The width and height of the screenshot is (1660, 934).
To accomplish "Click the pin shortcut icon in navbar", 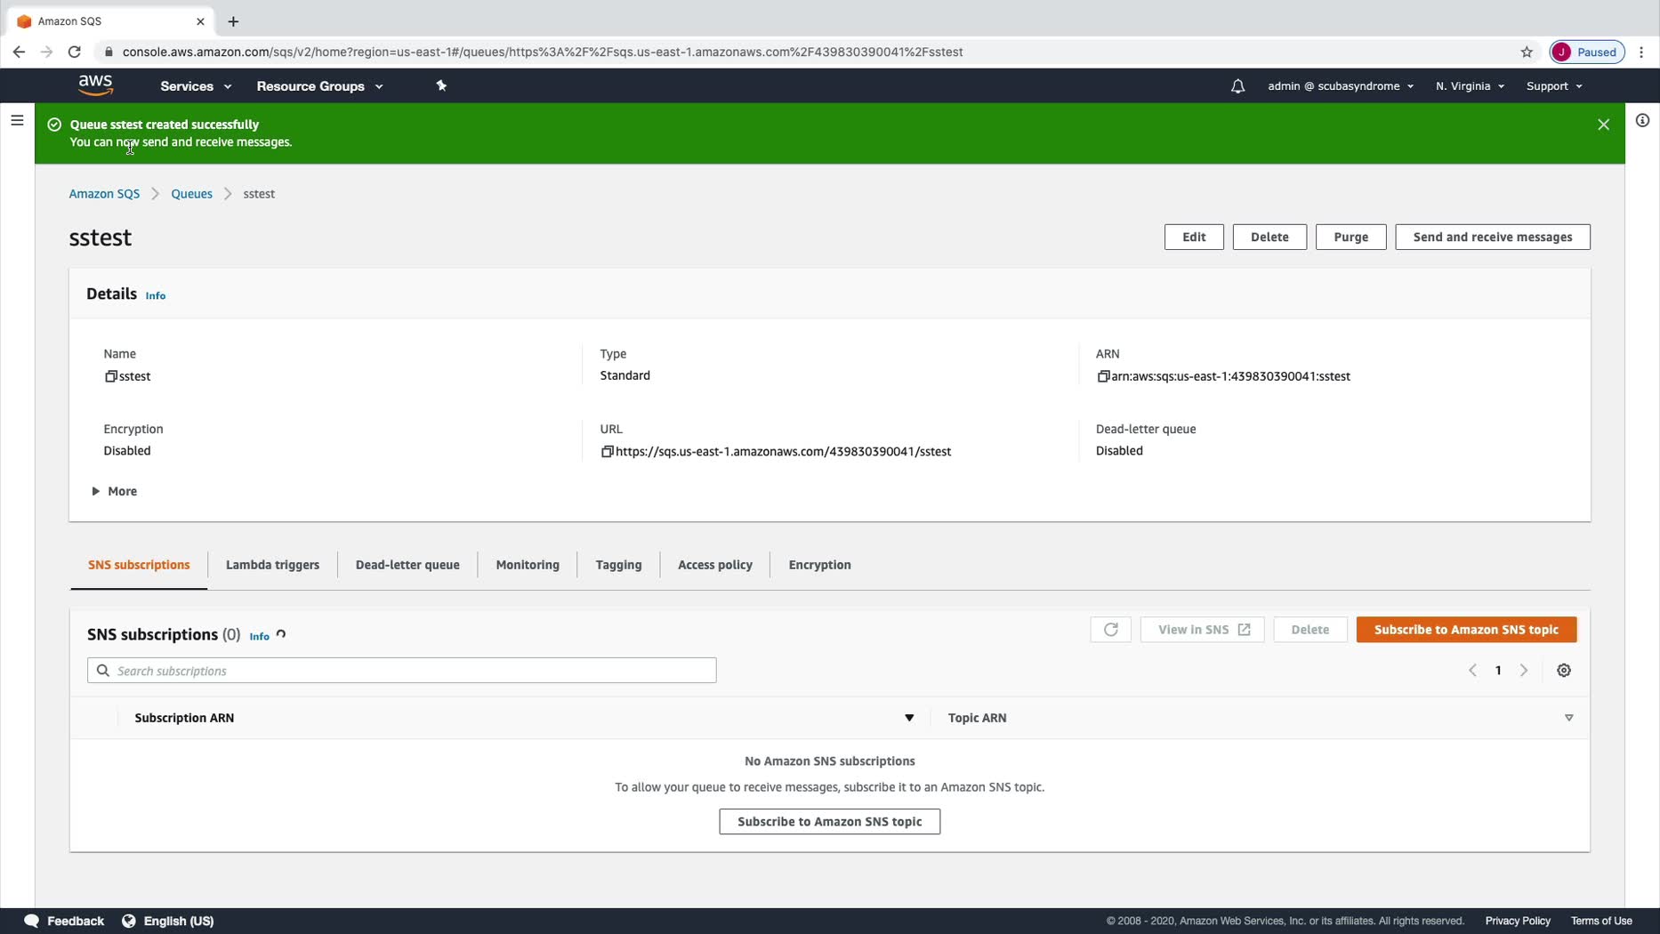I will pyautogui.click(x=441, y=85).
